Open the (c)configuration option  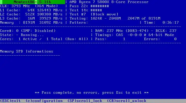[x=44, y=101]
